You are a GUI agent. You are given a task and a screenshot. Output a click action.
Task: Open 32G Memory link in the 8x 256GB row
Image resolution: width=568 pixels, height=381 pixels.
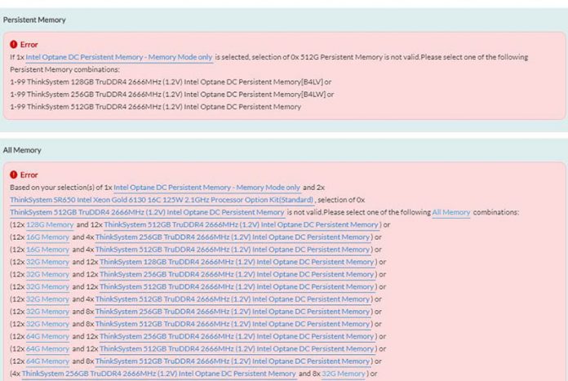(x=47, y=312)
